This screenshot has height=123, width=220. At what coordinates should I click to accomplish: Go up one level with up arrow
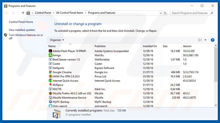(23, 13)
